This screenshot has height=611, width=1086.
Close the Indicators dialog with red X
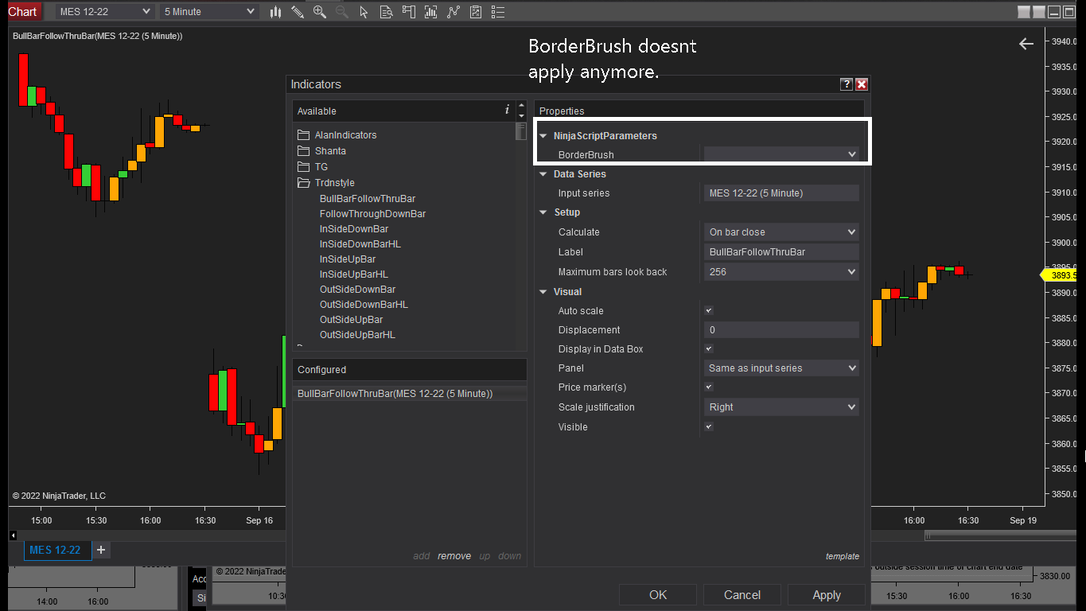(x=862, y=84)
